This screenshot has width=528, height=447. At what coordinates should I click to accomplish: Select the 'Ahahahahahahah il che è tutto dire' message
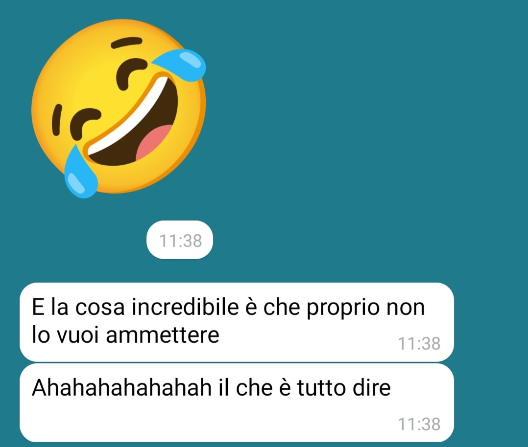click(237, 402)
